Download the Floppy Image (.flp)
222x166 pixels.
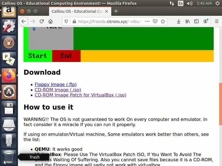(x=56, y=84)
